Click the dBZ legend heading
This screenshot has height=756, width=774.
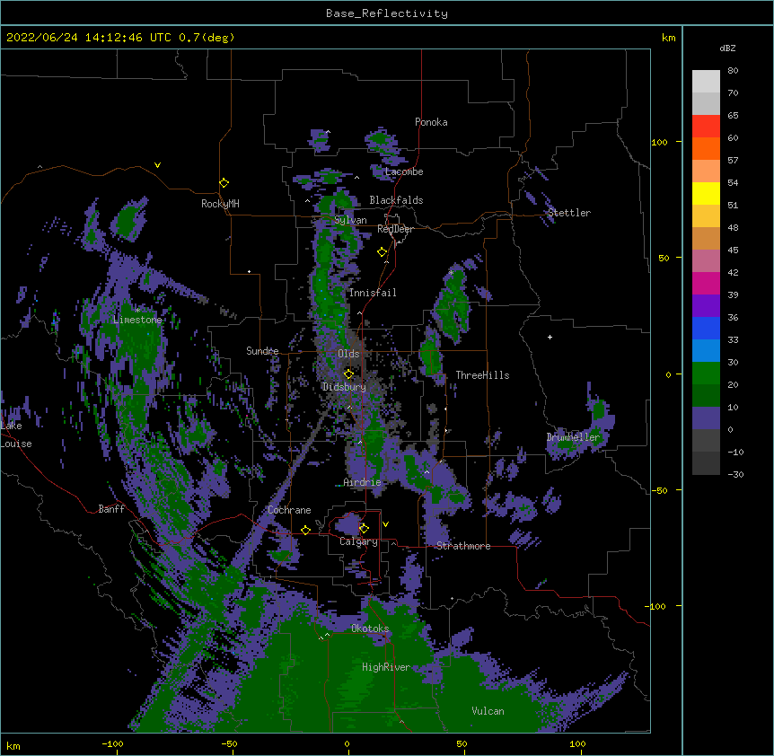click(727, 48)
